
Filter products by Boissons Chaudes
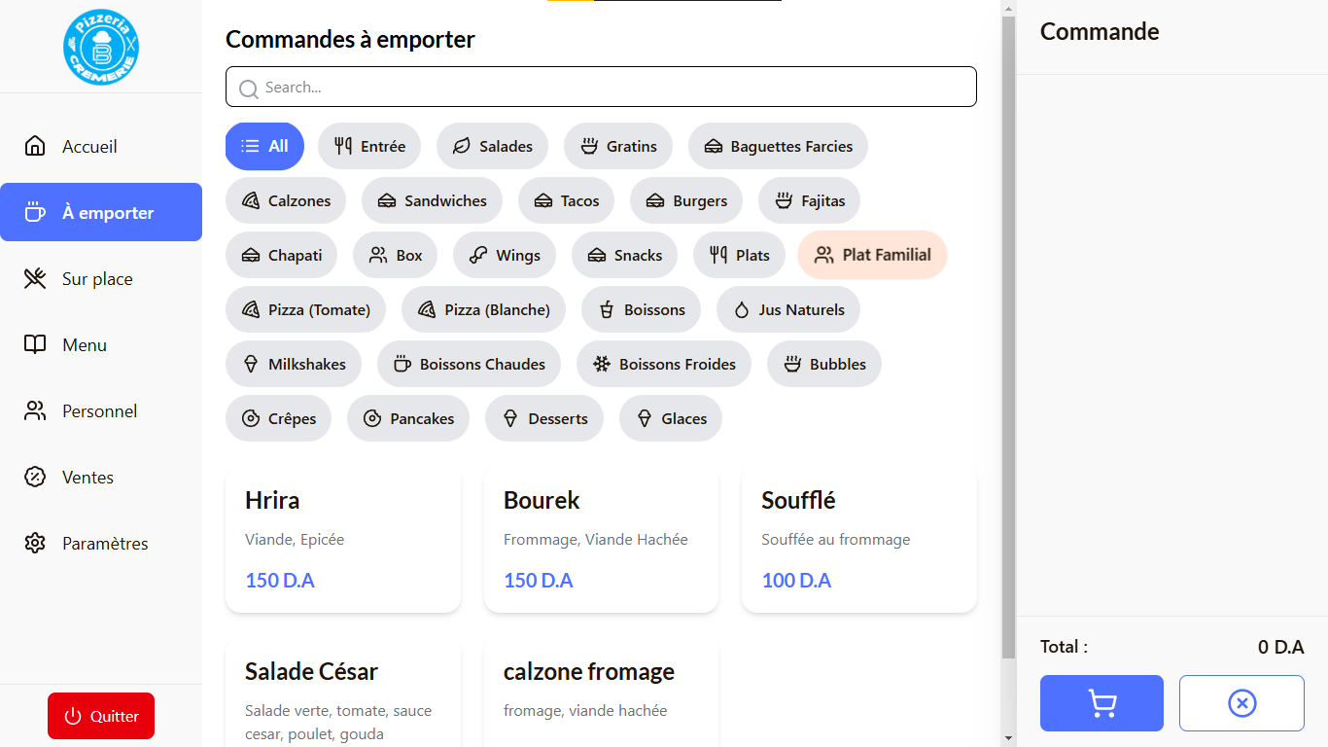pos(469,365)
